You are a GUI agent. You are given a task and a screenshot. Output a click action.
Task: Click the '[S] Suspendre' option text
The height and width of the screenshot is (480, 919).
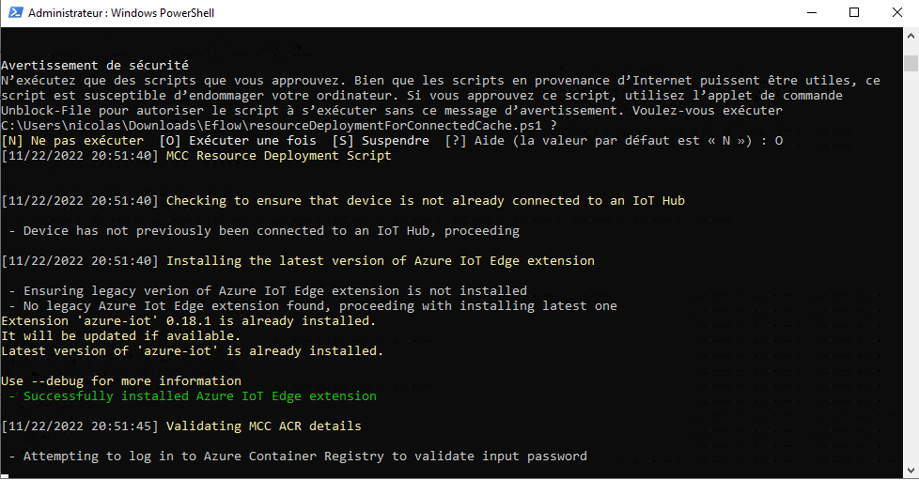pos(383,141)
